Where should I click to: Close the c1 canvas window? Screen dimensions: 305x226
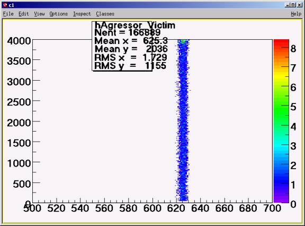300,5
